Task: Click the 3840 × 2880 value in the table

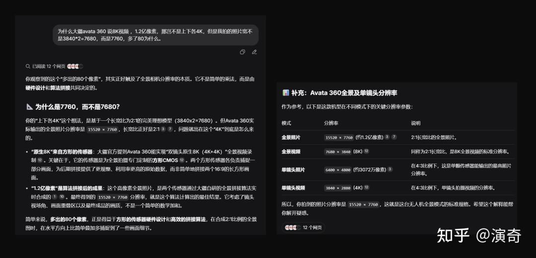Action: [x=338, y=188]
